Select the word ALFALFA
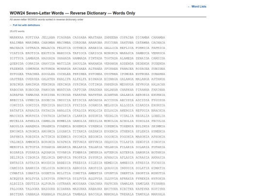This screenshot has height=196, width=262. pyautogui.click(x=80, y=79)
